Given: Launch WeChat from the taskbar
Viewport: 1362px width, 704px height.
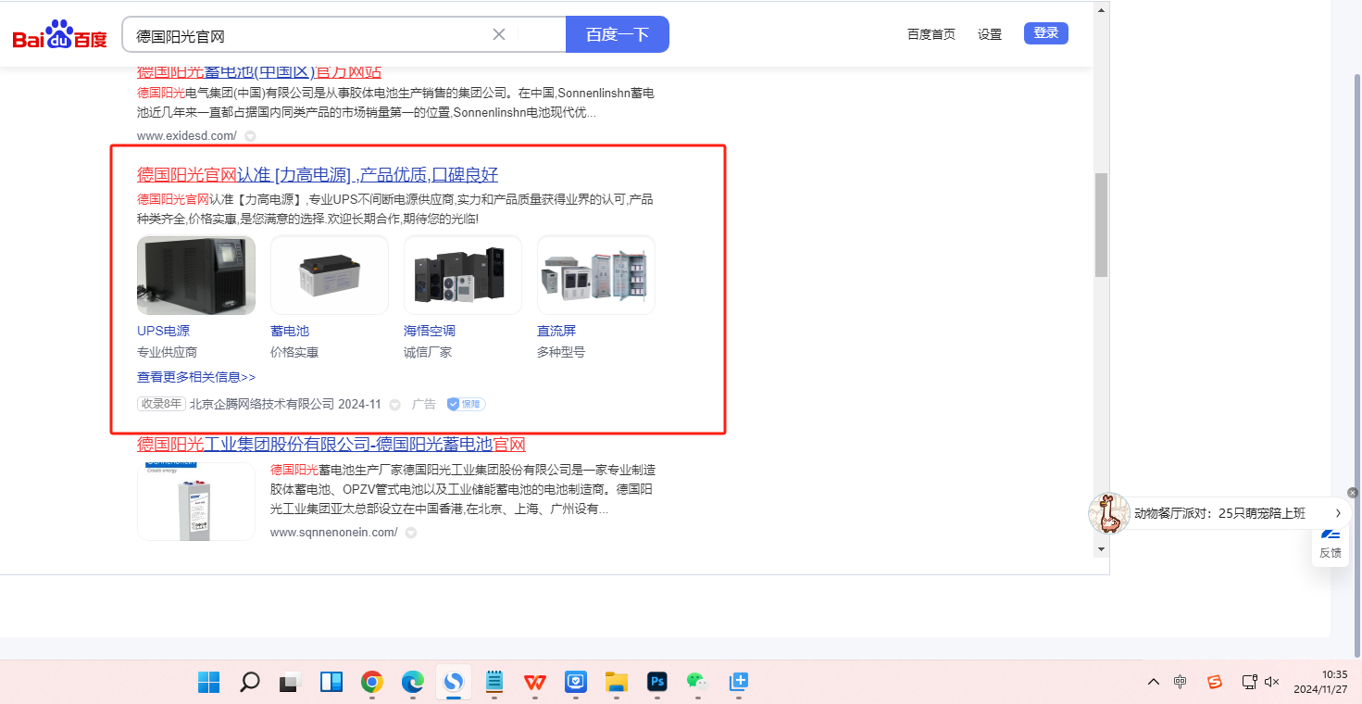Looking at the screenshot, I should pyautogui.click(x=696, y=683).
